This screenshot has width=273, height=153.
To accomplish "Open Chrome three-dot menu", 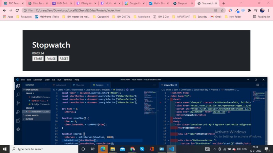I will point(269,10).
